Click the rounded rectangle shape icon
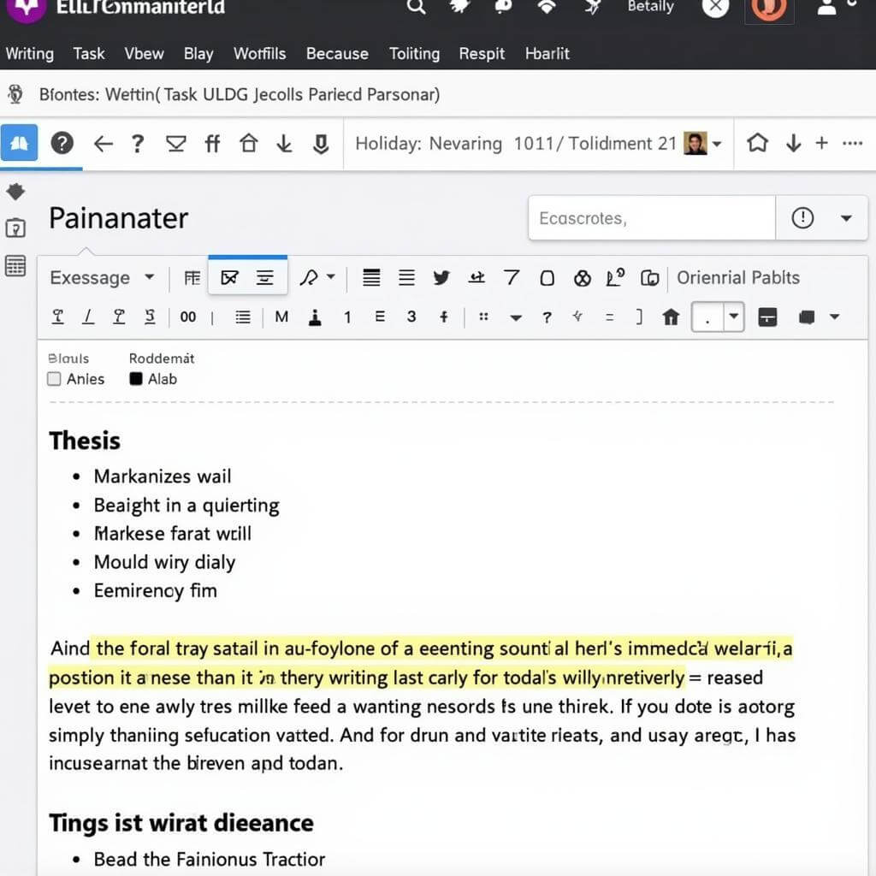Screen dimensions: 876x876 click(547, 278)
